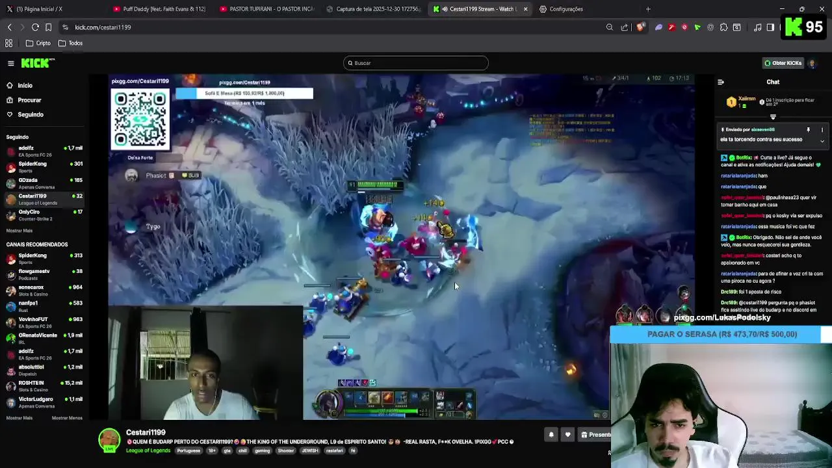Click the Kick logo
Viewport: 832px width, 468px height.
tap(38, 63)
